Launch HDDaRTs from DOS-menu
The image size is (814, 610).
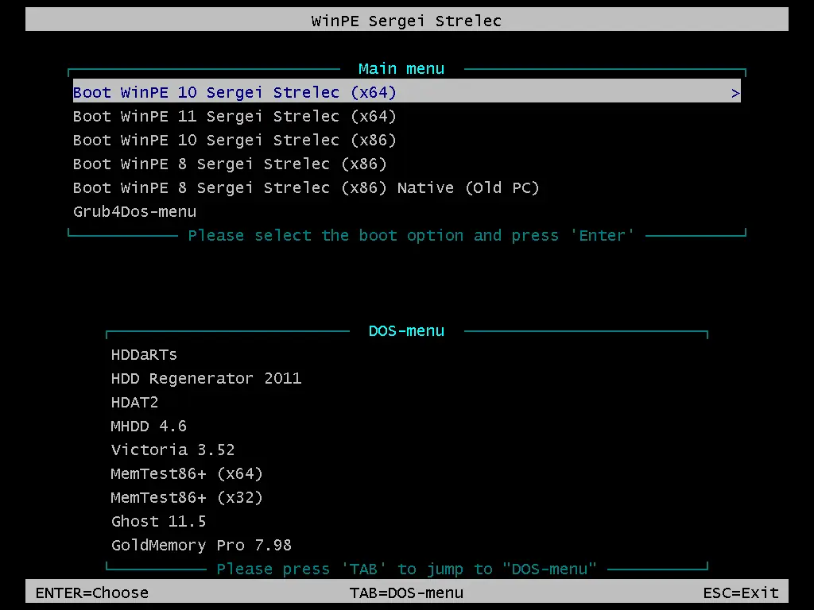tap(144, 354)
